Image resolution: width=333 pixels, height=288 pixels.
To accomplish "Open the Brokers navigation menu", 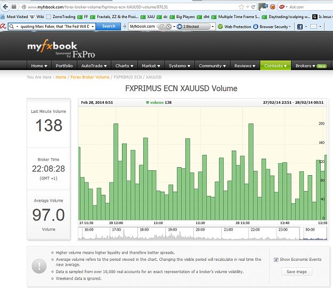I will 311,66.
